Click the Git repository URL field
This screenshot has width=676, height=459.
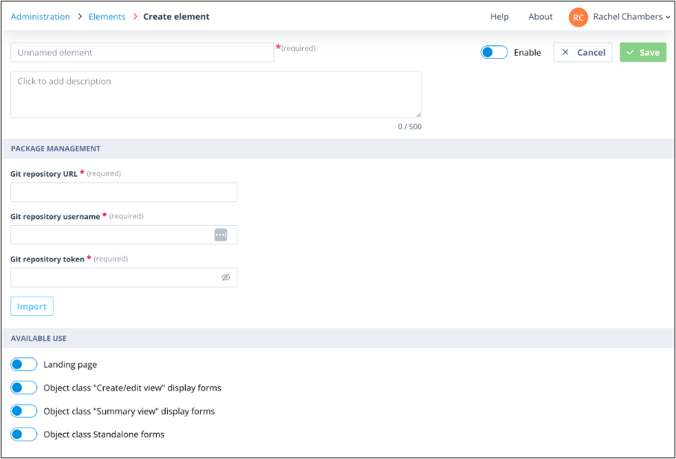[x=124, y=192]
